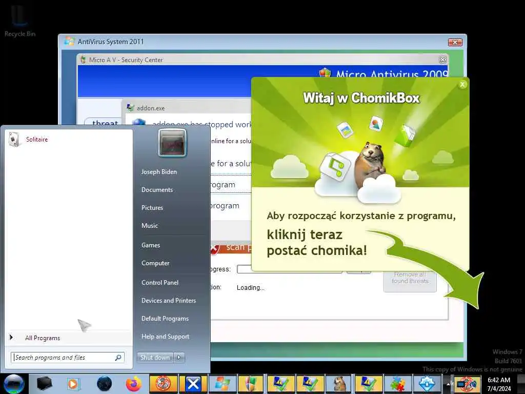Open Pictures from the Start menu
The width and height of the screenshot is (525, 394).
152,208
